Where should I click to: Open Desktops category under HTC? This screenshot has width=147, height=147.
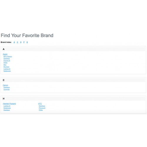coord(42,106)
